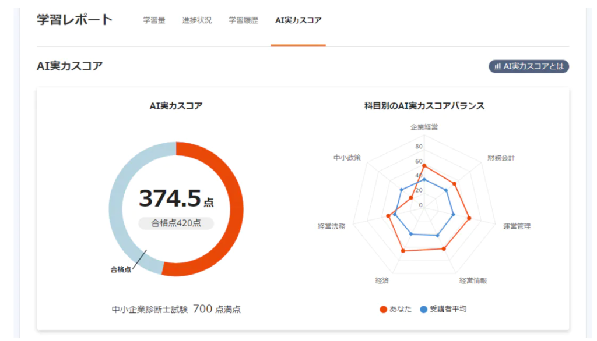The width and height of the screenshot is (597, 341).
Task: Select the AI実力スコア tab
Action: click(298, 20)
